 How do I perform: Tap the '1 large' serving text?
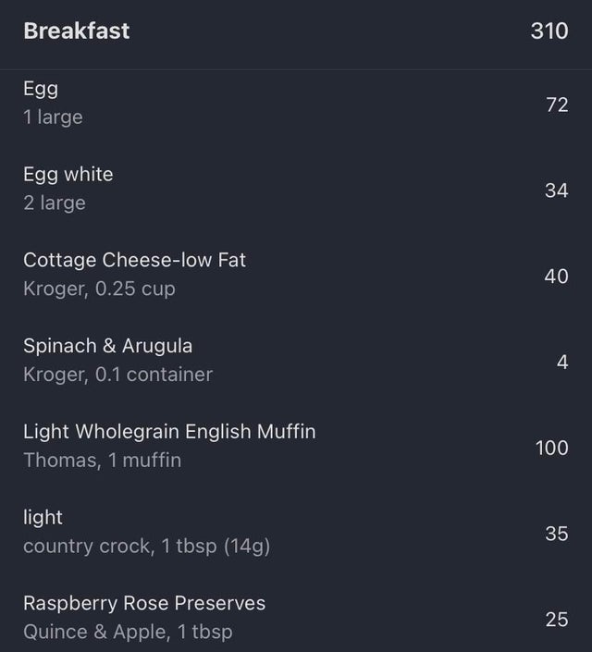pyautogui.click(x=53, y=117)
